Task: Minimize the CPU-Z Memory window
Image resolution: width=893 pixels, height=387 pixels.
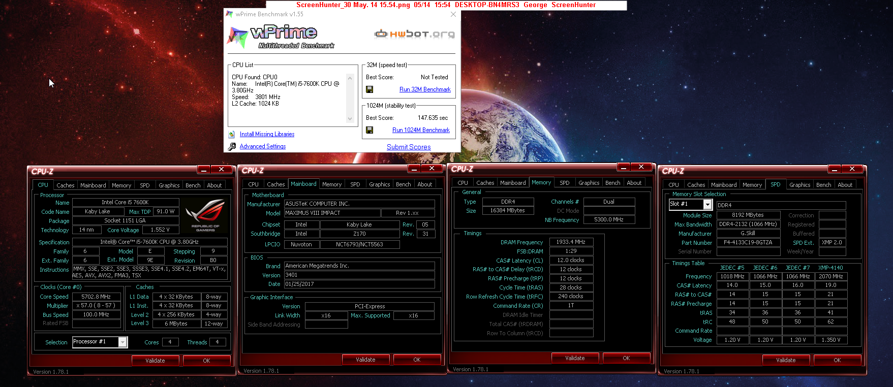Action: coord(623,167)
